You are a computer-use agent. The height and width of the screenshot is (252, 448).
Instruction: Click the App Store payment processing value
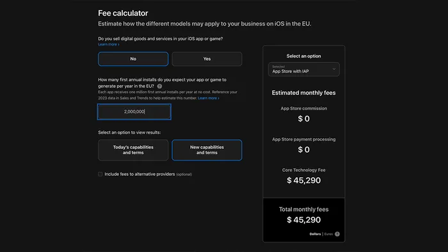pyautogui.click(x=304, y=150)
